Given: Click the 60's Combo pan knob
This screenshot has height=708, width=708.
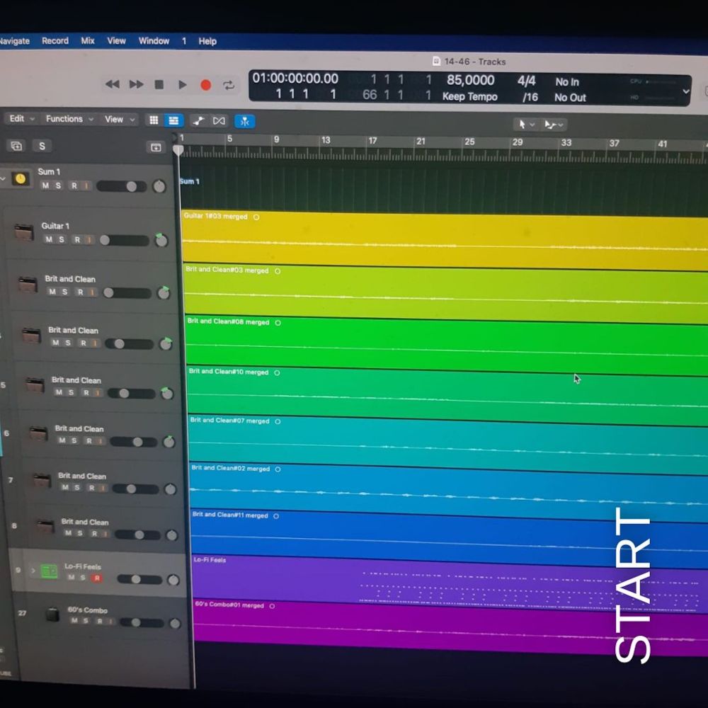Looking at the screenshot, I should coord(175,624).
